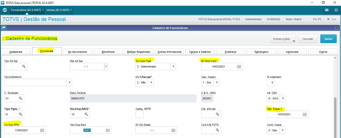Click the question mark beside Dta.Alt.Sal.

(x=106, y=67)
